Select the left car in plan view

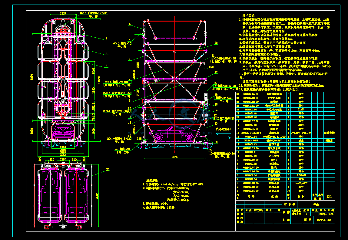(x=50, y=196)
